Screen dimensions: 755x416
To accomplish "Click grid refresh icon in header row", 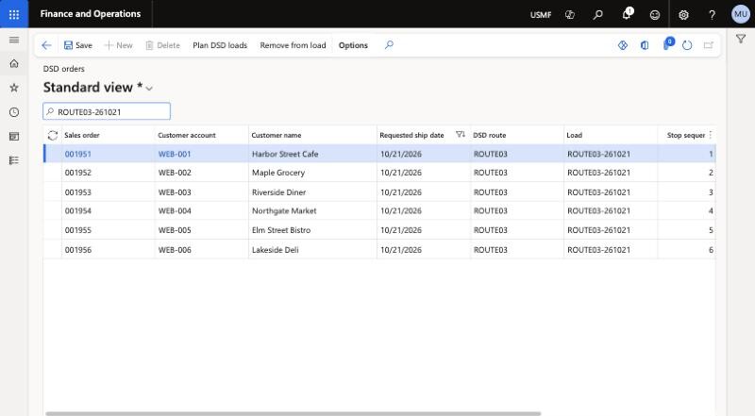I will point(53,135).
